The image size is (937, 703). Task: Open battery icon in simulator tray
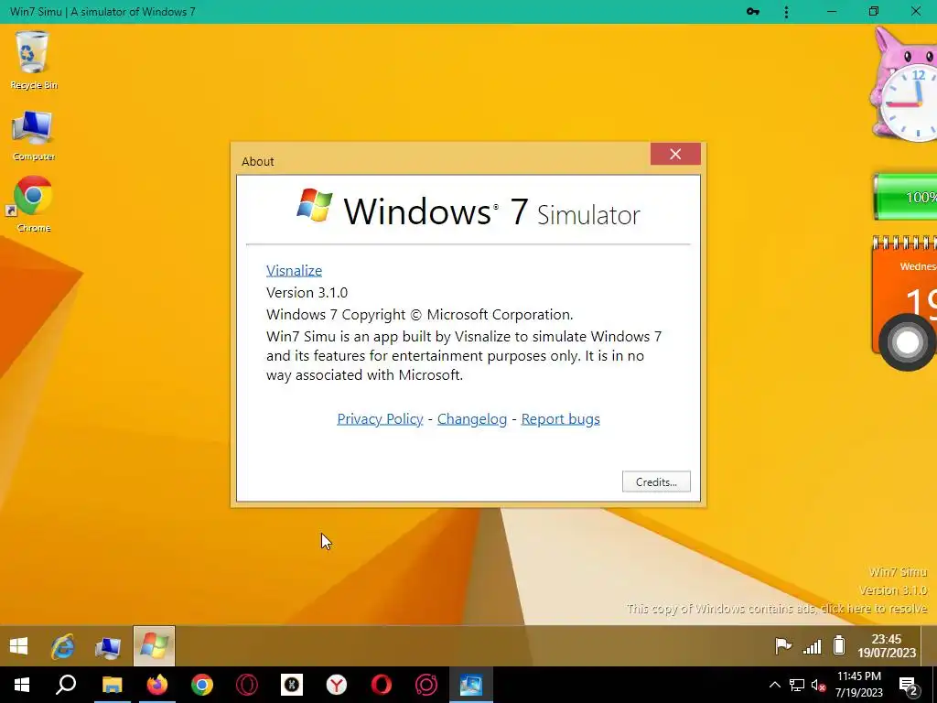(839, 645)
